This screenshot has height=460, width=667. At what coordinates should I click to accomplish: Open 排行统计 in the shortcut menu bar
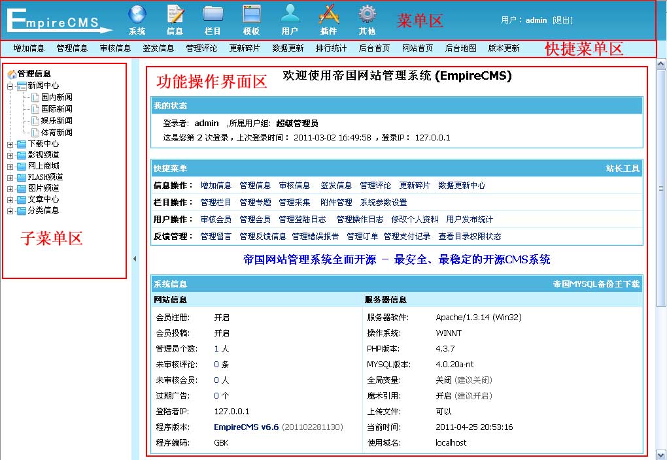pos(331,48)
